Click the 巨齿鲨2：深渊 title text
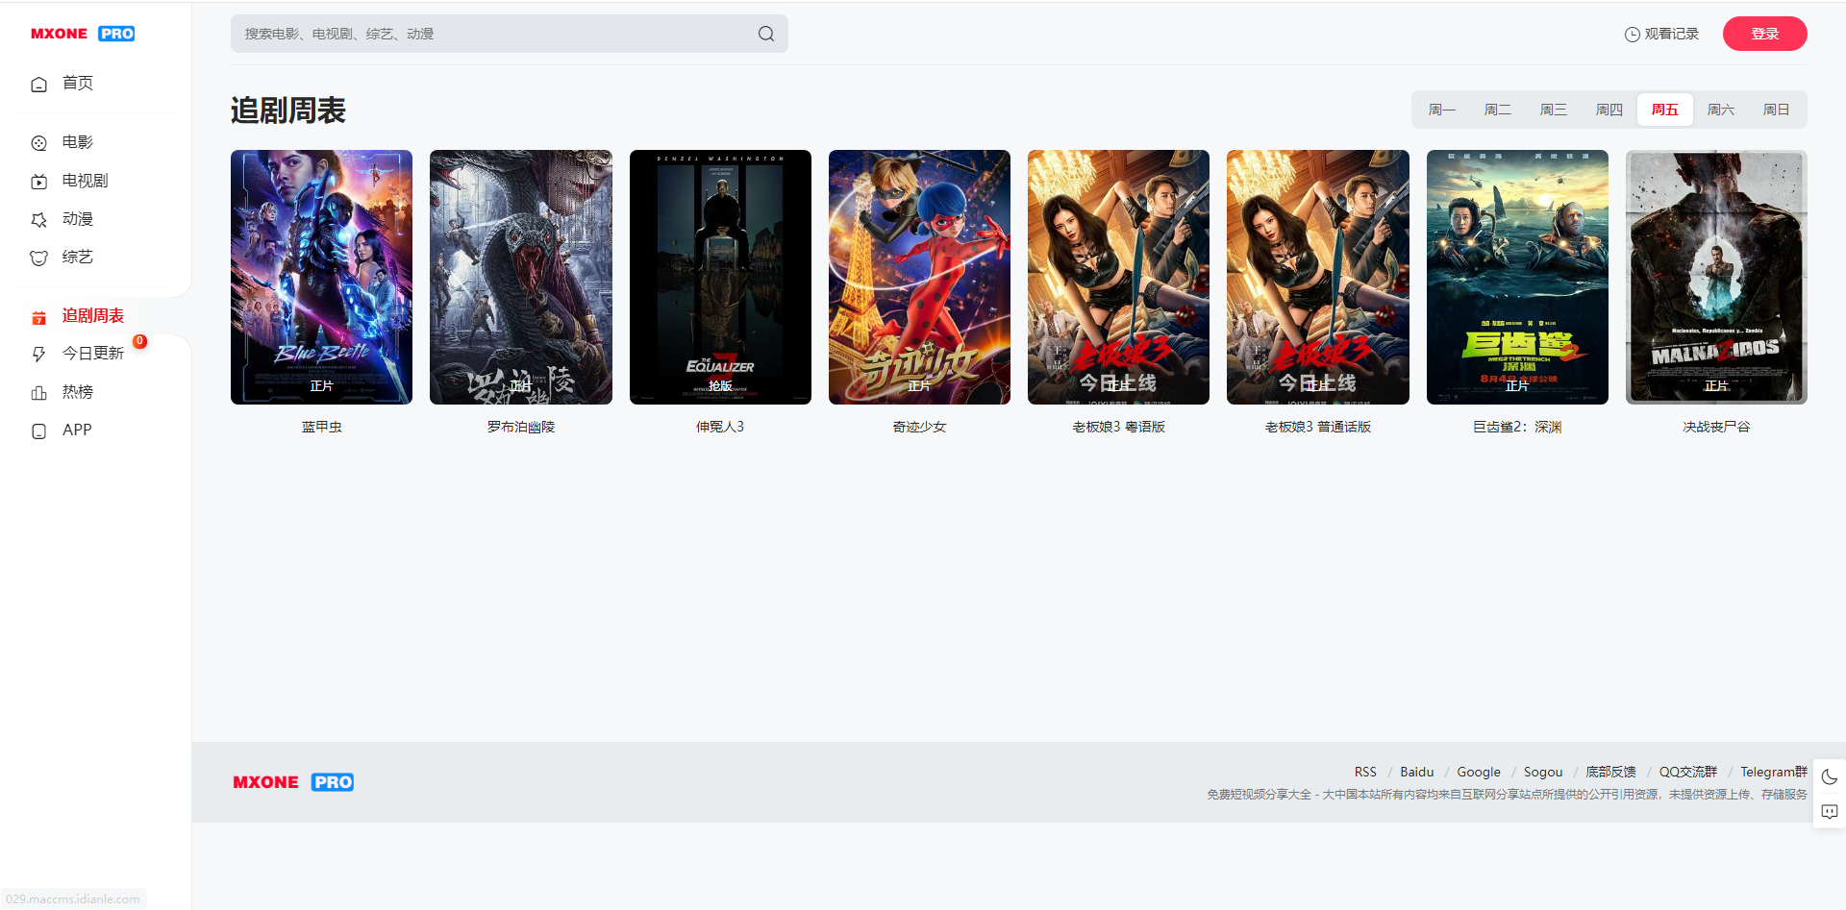Image resolution: width=1846 pixels, height=910 pixels. pyautogui.click(x=1517, y=427)
